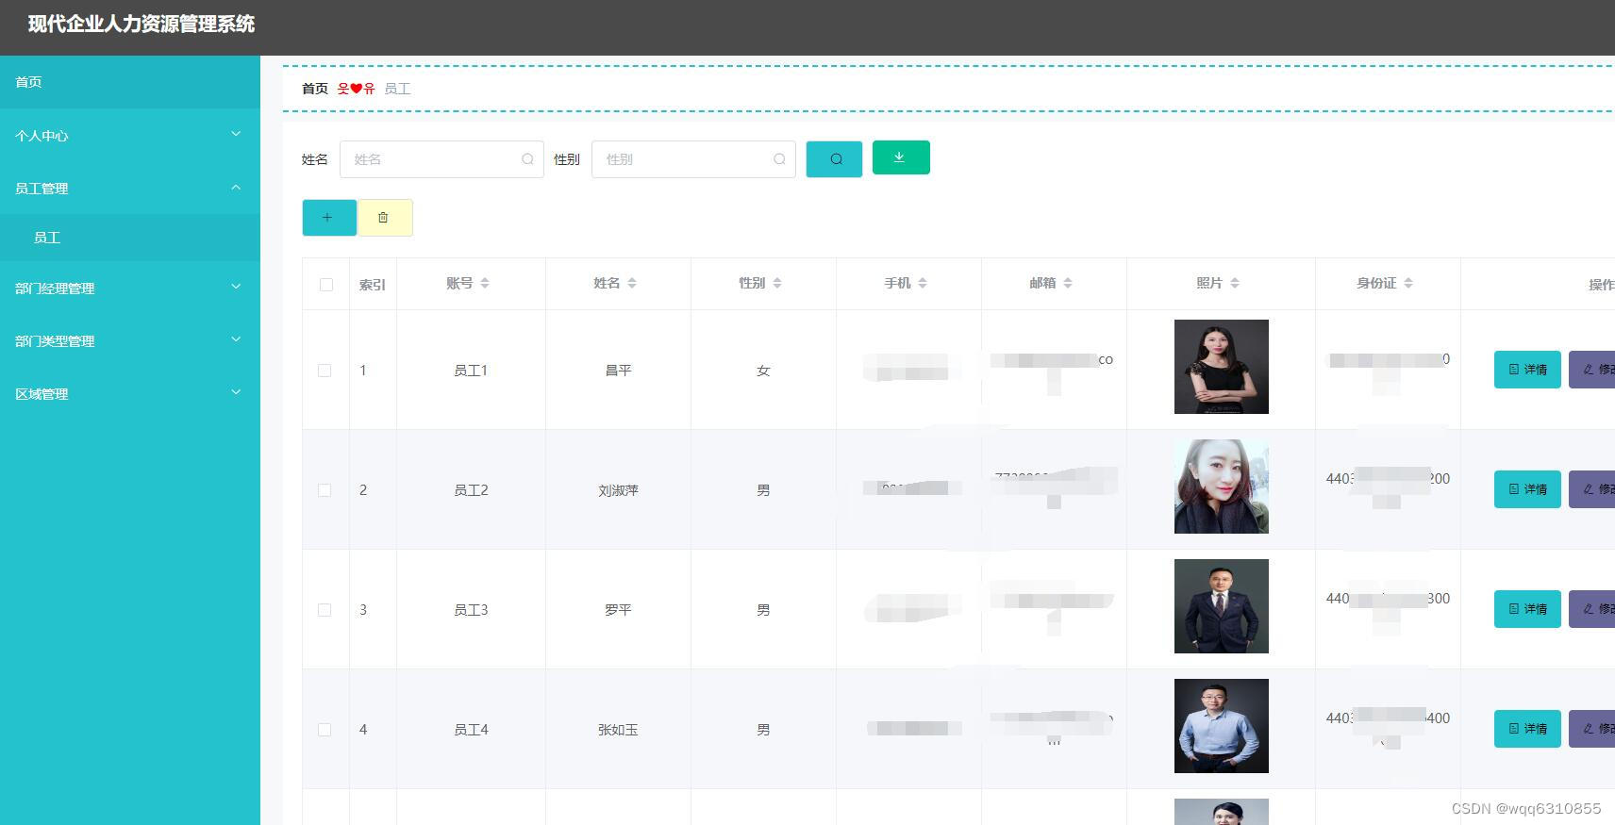Open photo thumbnail of 罗平

click(x=1222, y=606)
